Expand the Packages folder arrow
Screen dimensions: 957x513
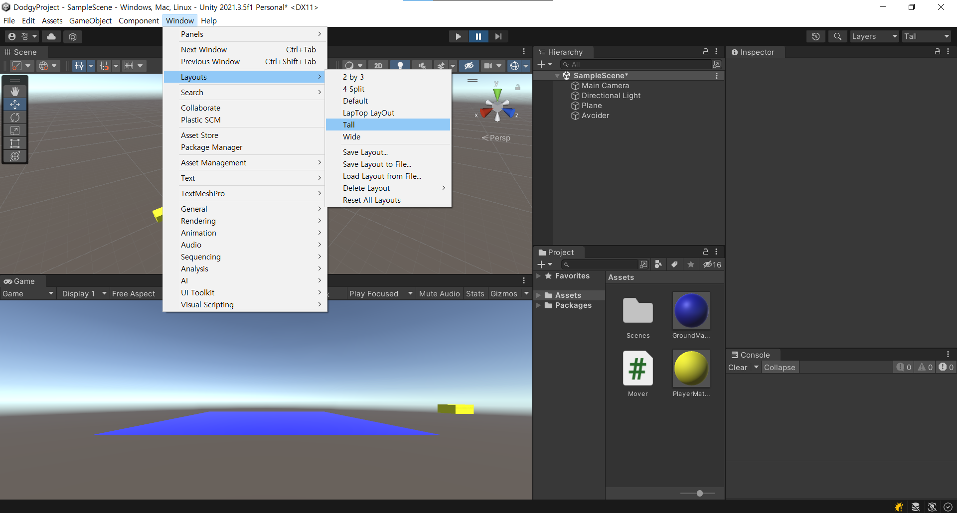pos(538,305)
